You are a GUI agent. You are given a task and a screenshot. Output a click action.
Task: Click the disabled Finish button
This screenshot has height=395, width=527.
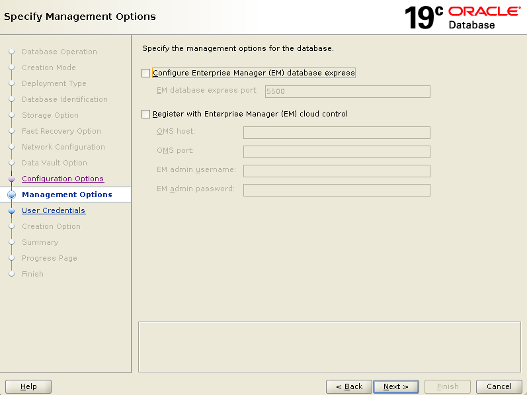pyautogui.click(x=448, y=386)
